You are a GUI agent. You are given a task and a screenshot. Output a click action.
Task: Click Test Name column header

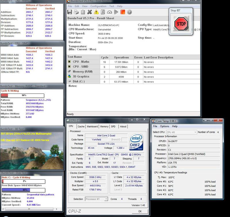coord(83,57)
